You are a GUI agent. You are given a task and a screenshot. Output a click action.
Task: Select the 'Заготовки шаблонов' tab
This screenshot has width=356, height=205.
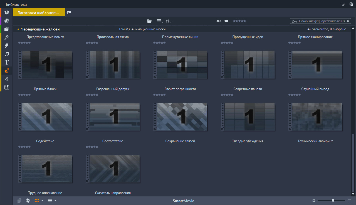39,12
